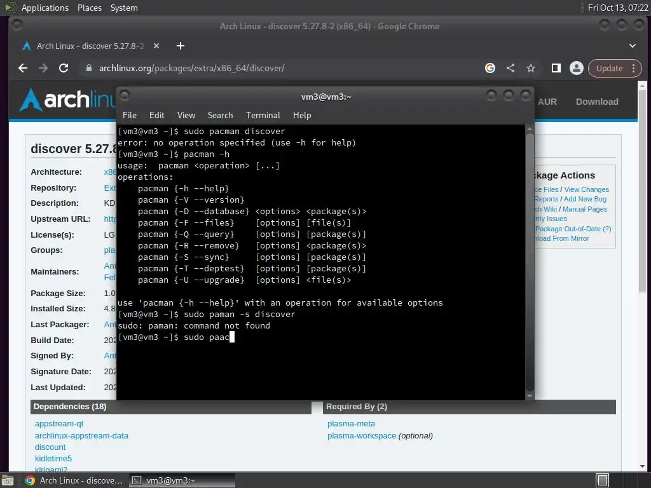The image size is (651, 488).
Task: Click the 'pacman {-S --sync}' help line
Action: pos(252,257)
